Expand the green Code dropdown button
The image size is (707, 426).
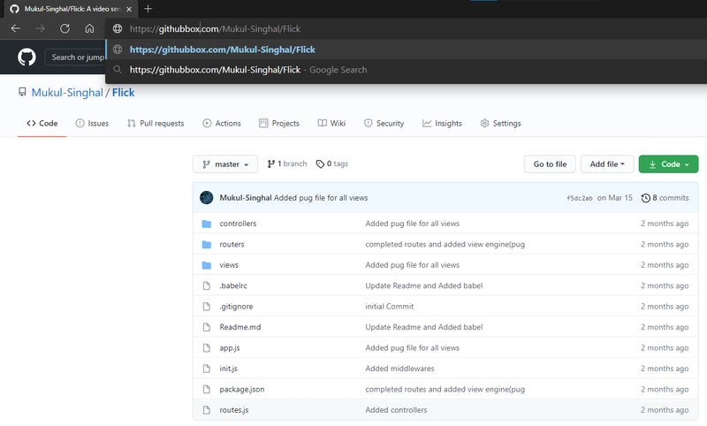point(668,164)
